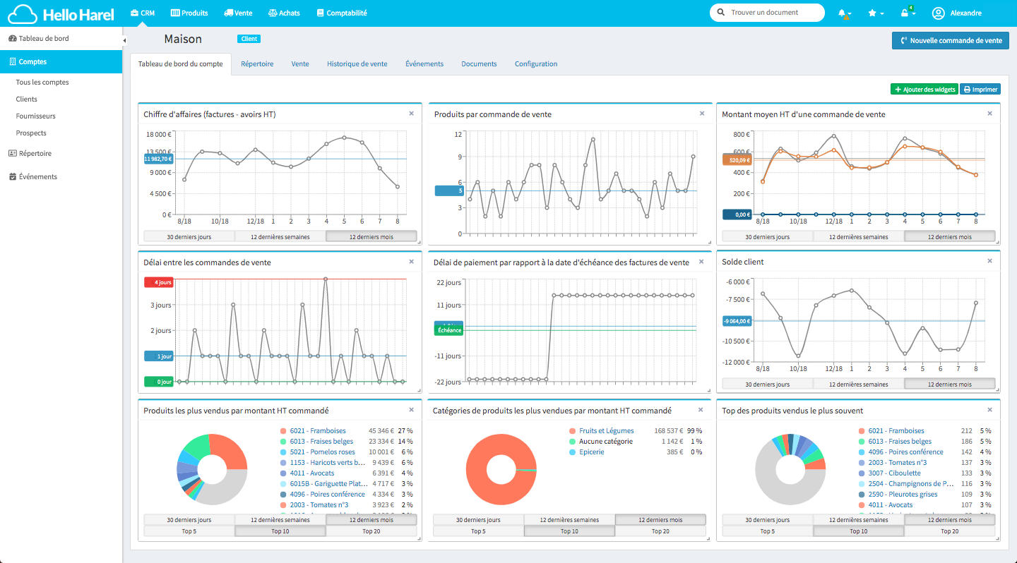The image size is (1017, 563).
Task: Click Ajouter des widgets button
Action: pos(924,90)
